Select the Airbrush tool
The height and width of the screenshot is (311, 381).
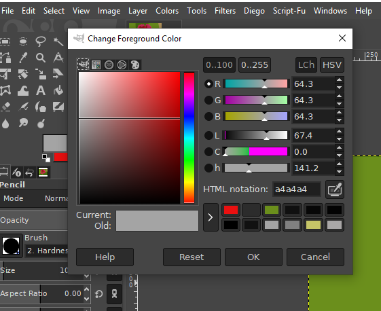(x=23, y=107)
